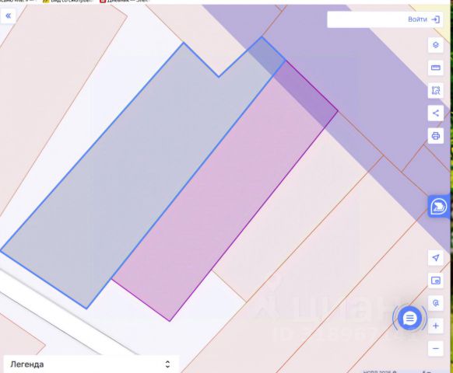Select the area search tool icon
Viewport: 453px width, 373px height.
(x=435, y=91)
